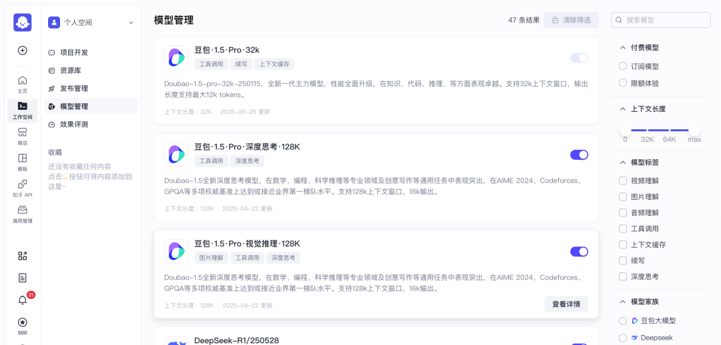Screen dimensions: 721x345
Task: Open the 模板 templates icon
Action: (22, 162)
